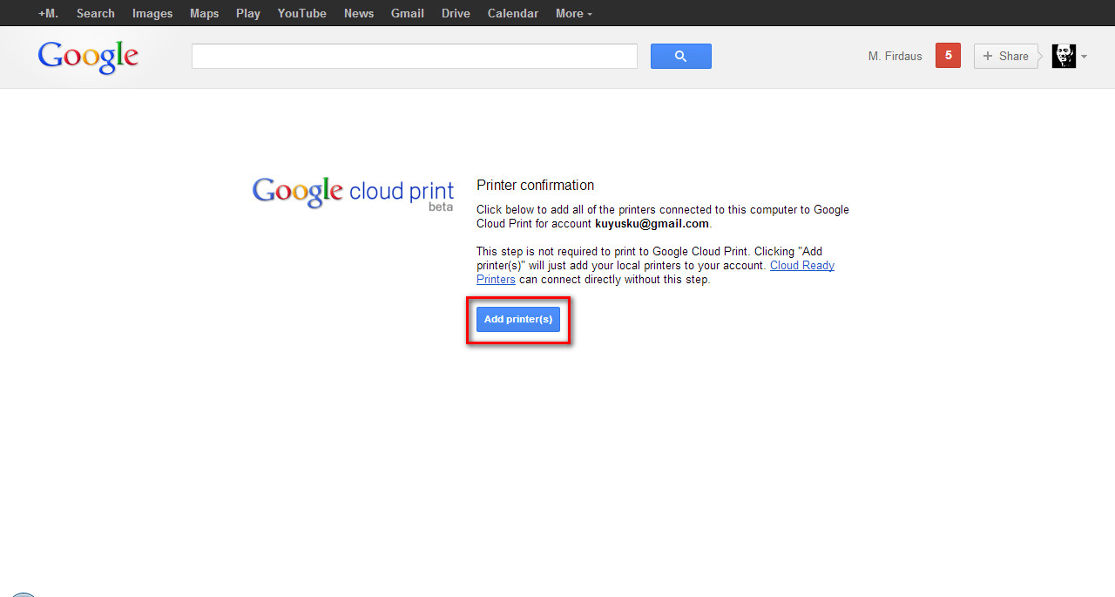Open the More menu in top bar
The width and height of the screenshot is (1115, 597).
click(573, 13)
